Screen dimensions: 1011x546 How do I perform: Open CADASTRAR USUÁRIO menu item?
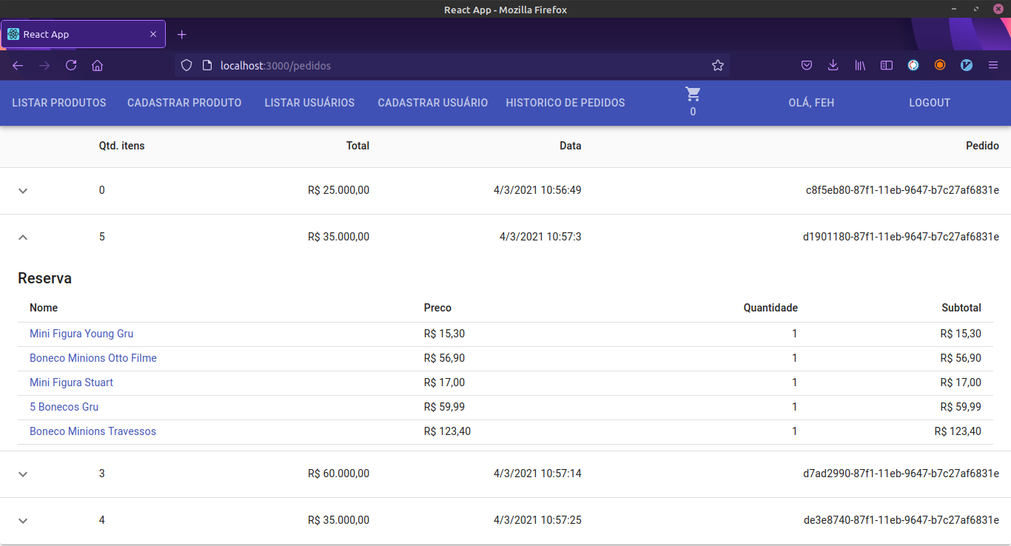(x=433, y=103)
